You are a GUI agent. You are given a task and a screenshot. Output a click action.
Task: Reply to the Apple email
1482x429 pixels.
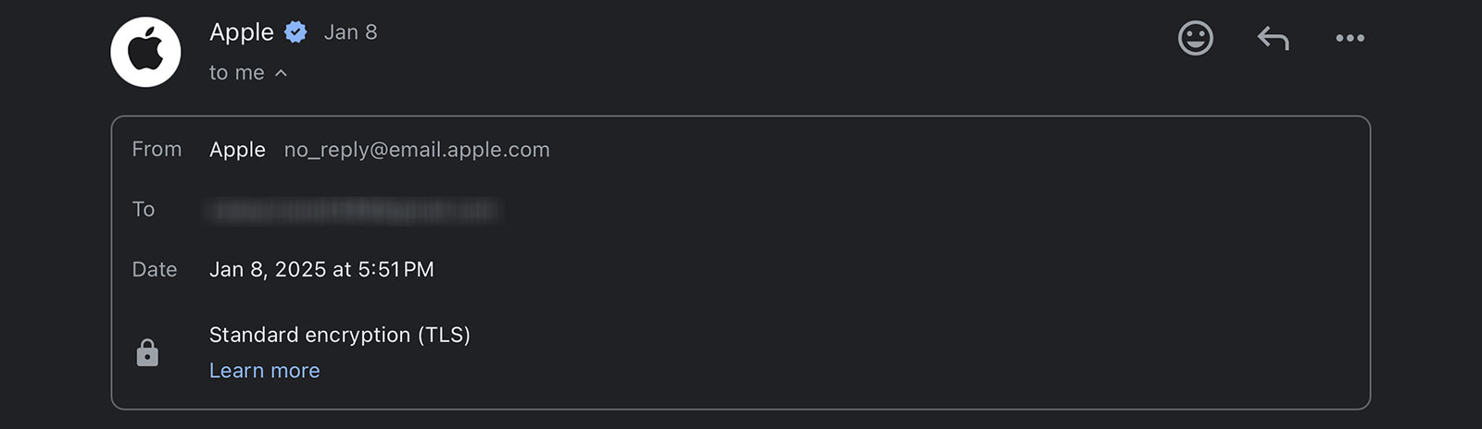coord(1273,38)
